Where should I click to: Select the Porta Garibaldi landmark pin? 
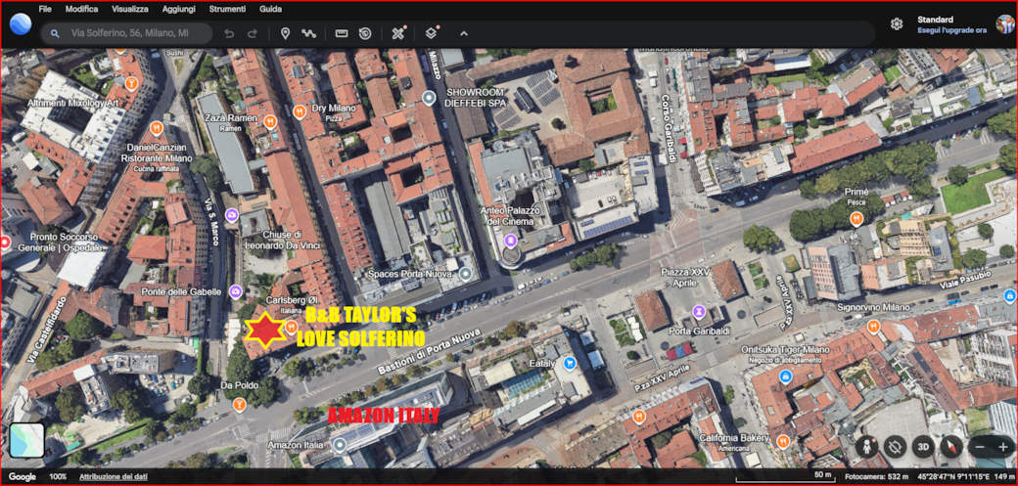[x=699, y=312]
